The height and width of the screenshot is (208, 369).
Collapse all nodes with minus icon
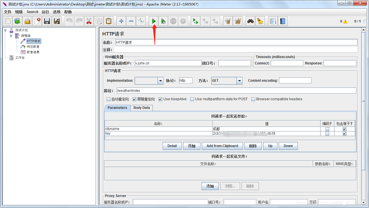[x=131, y=21]
